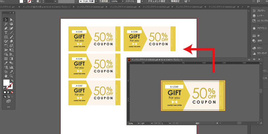Select the Zoom magnifier tool

point(11,76)
